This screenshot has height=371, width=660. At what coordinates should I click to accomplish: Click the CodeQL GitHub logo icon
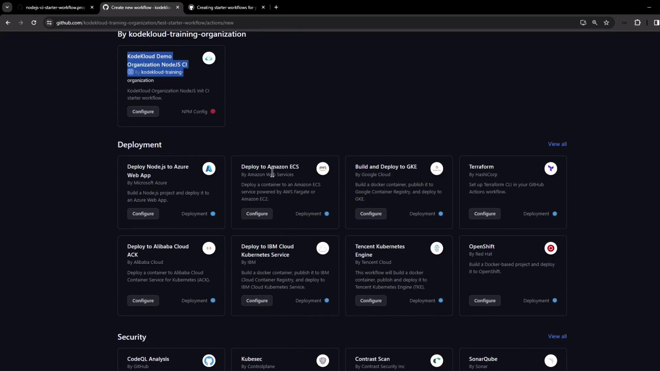[209, 361]
